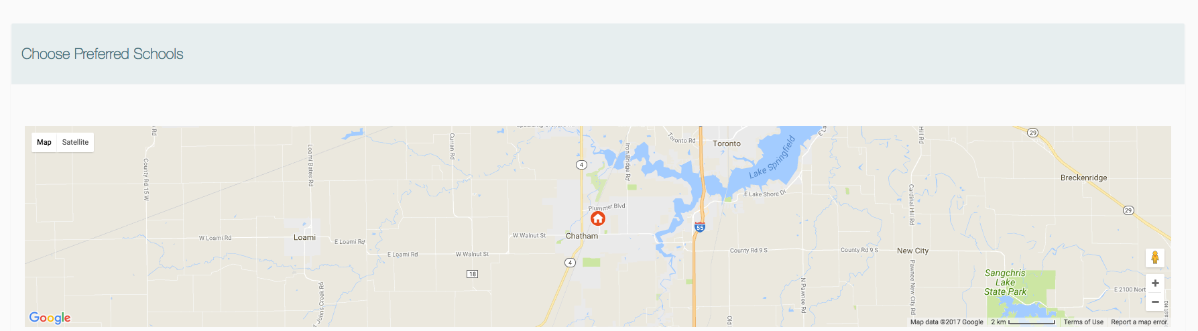Click the Choose Preferred Schools header
Image resolution: width=1198 pixels, height=331 pixels.
103,54
